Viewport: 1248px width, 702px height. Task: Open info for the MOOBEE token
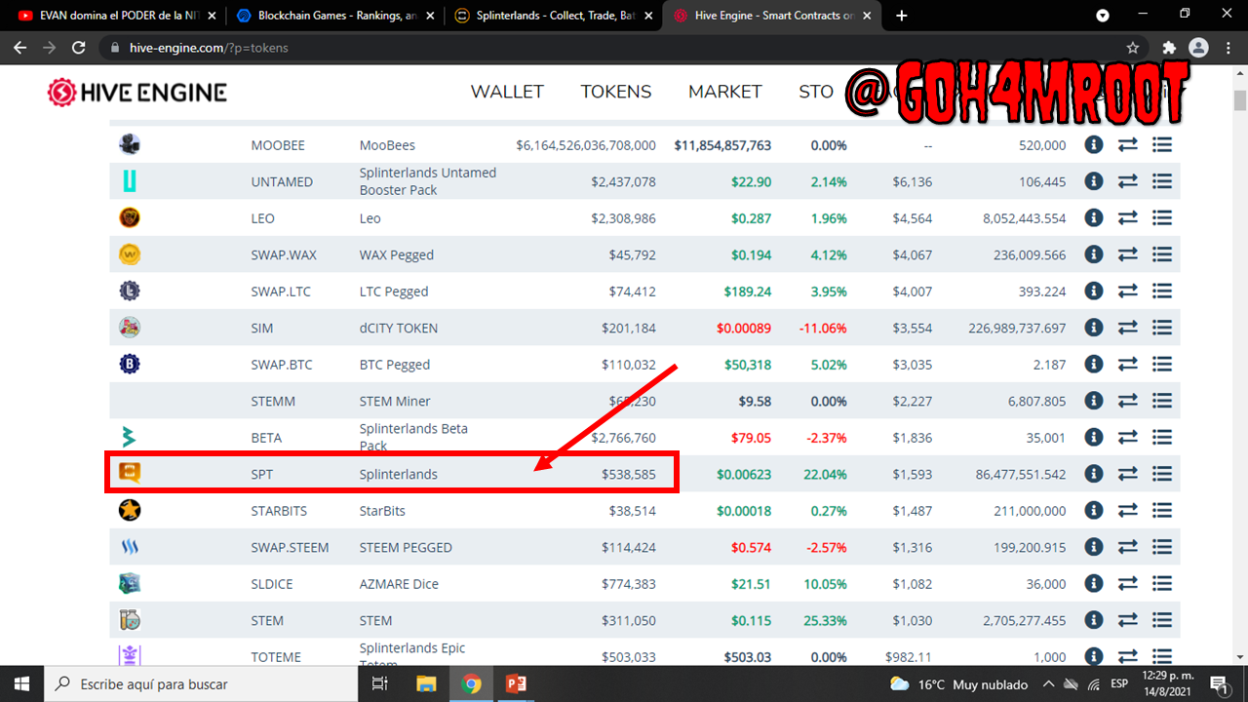1094,145
